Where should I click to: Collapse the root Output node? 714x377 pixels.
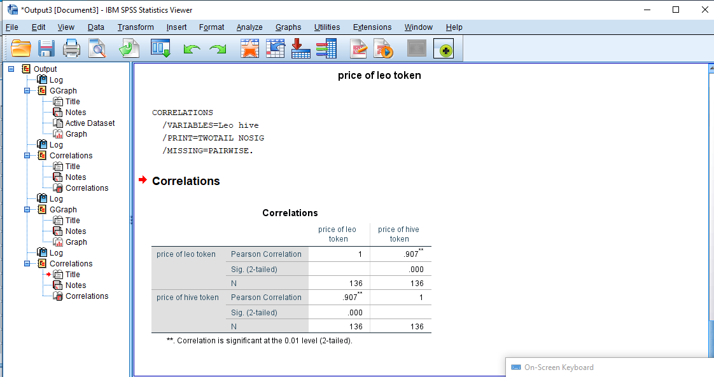click(x=11, y=69)
